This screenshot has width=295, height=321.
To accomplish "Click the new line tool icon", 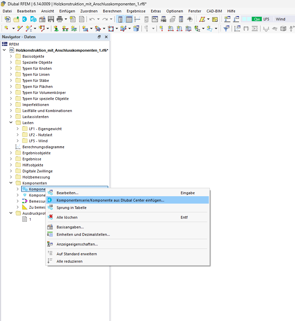I will coord(20,28).
